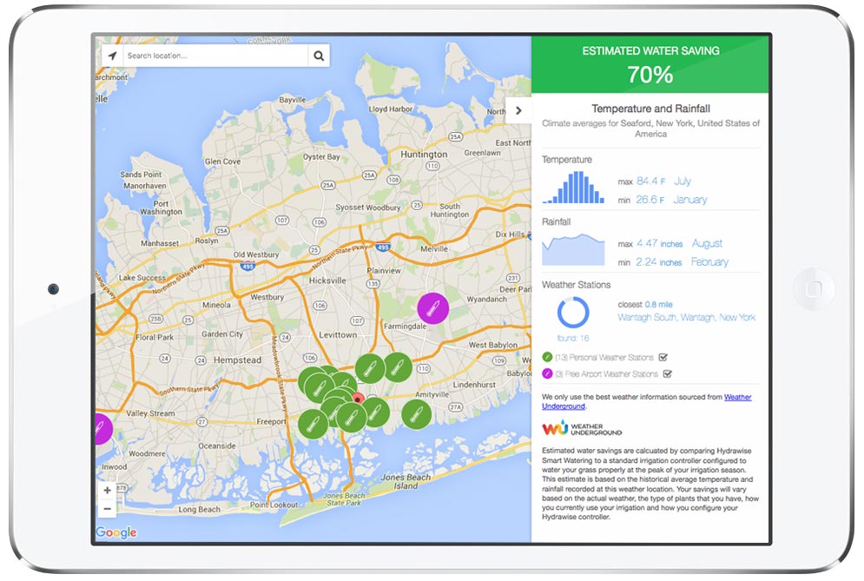
Task: Click the estimated water saving banner
Action: (650, 64)
